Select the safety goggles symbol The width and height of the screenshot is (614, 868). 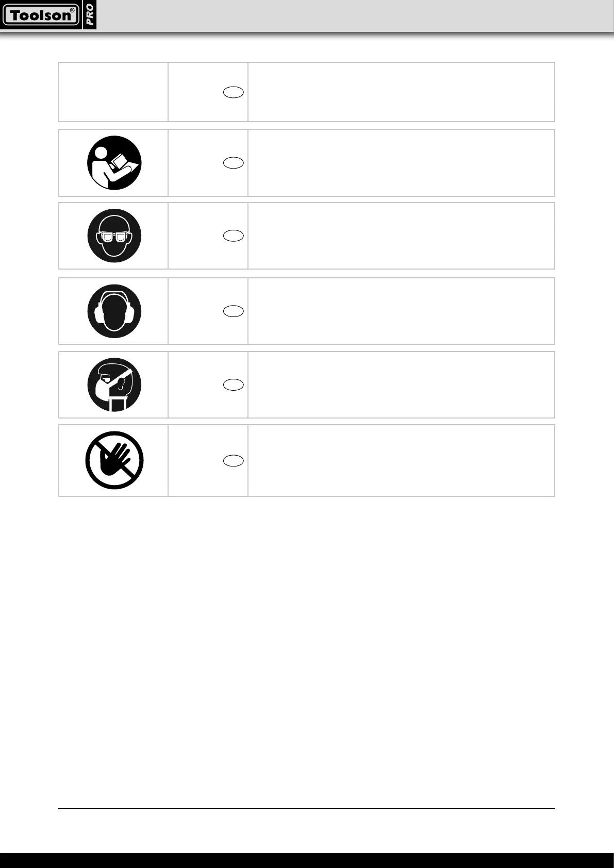coord(114,236)
